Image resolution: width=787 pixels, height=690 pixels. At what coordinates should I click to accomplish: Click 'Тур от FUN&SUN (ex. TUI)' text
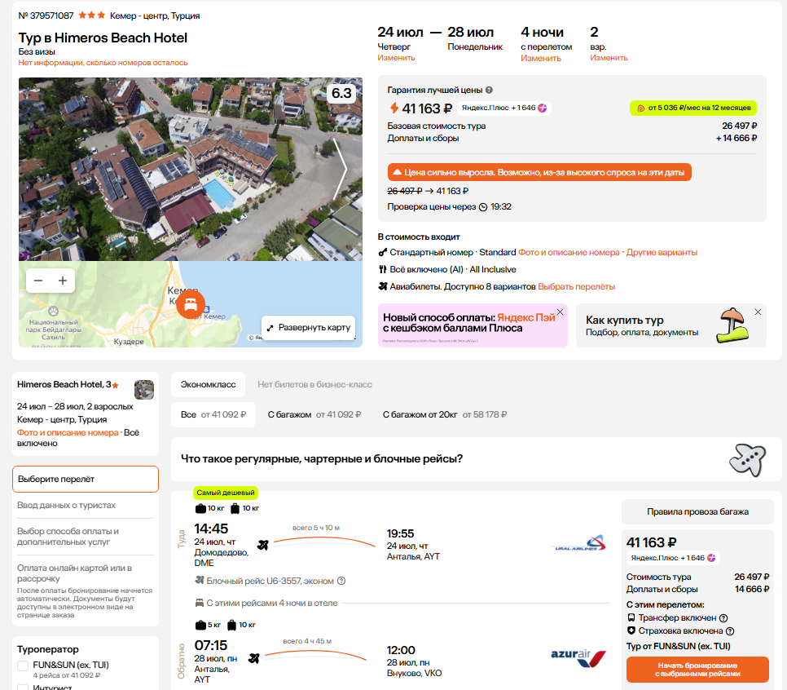pos(678,646)
